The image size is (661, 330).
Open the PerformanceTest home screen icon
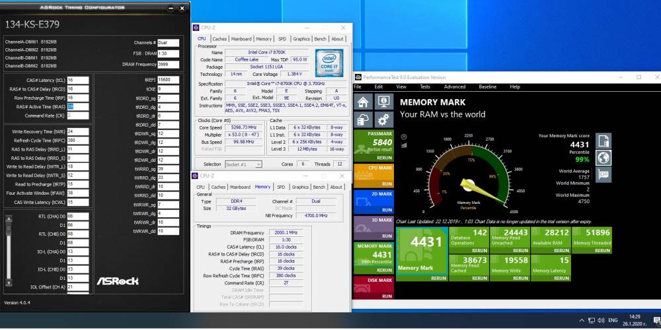tap(364, 102)
